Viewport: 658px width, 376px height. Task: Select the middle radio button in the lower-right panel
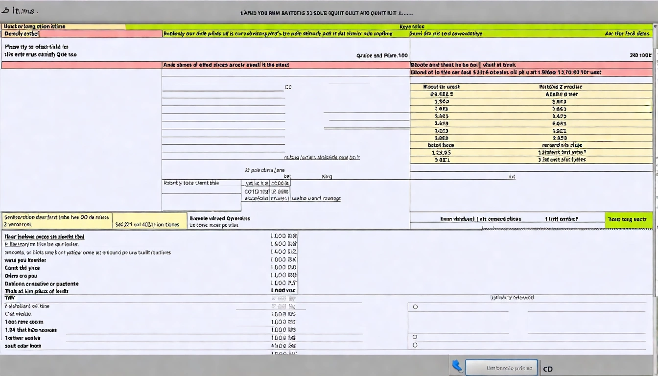(415, 337)
